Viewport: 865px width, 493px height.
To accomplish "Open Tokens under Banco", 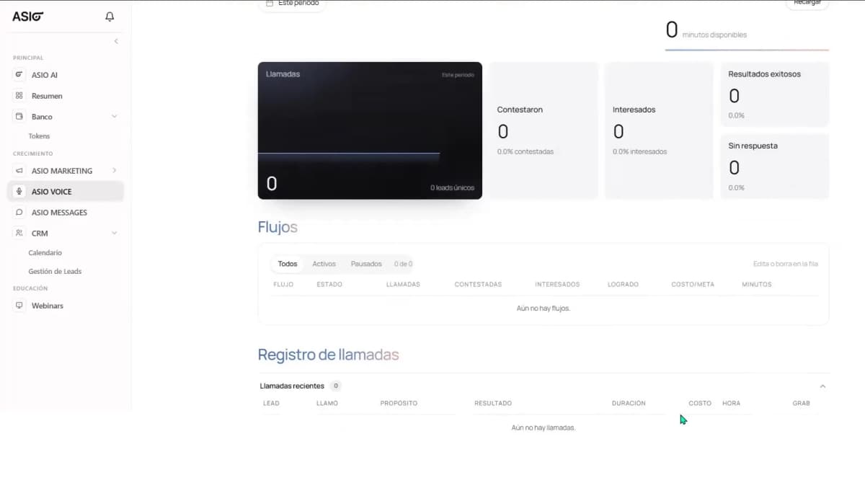I will 39,136.
